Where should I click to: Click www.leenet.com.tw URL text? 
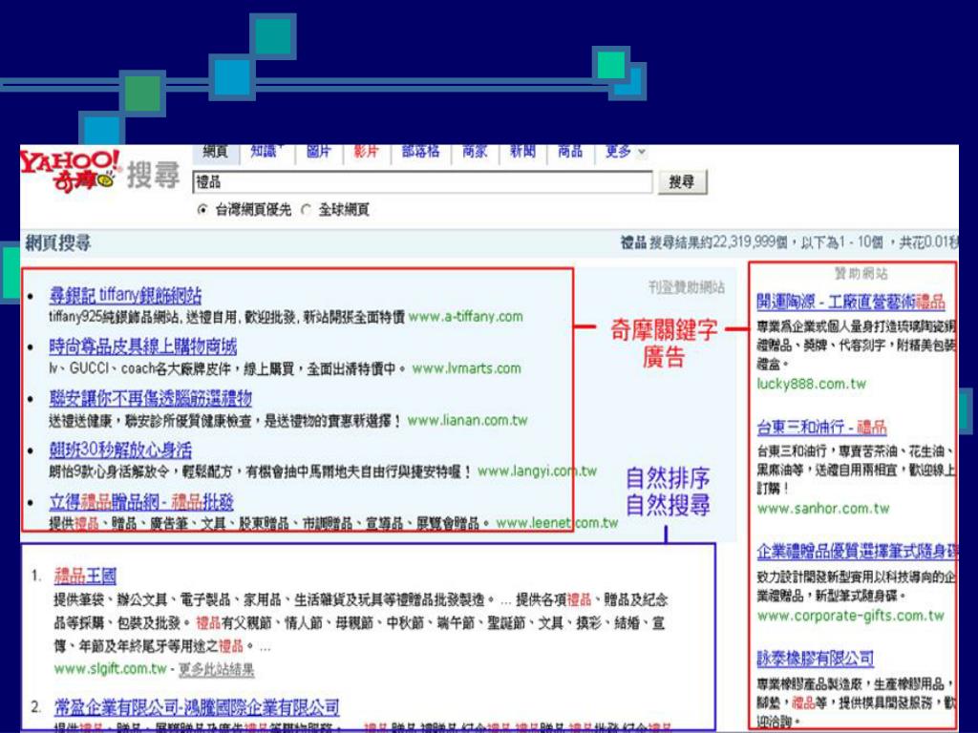557,523
